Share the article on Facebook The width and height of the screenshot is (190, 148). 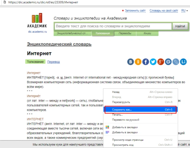coord(145,62)
